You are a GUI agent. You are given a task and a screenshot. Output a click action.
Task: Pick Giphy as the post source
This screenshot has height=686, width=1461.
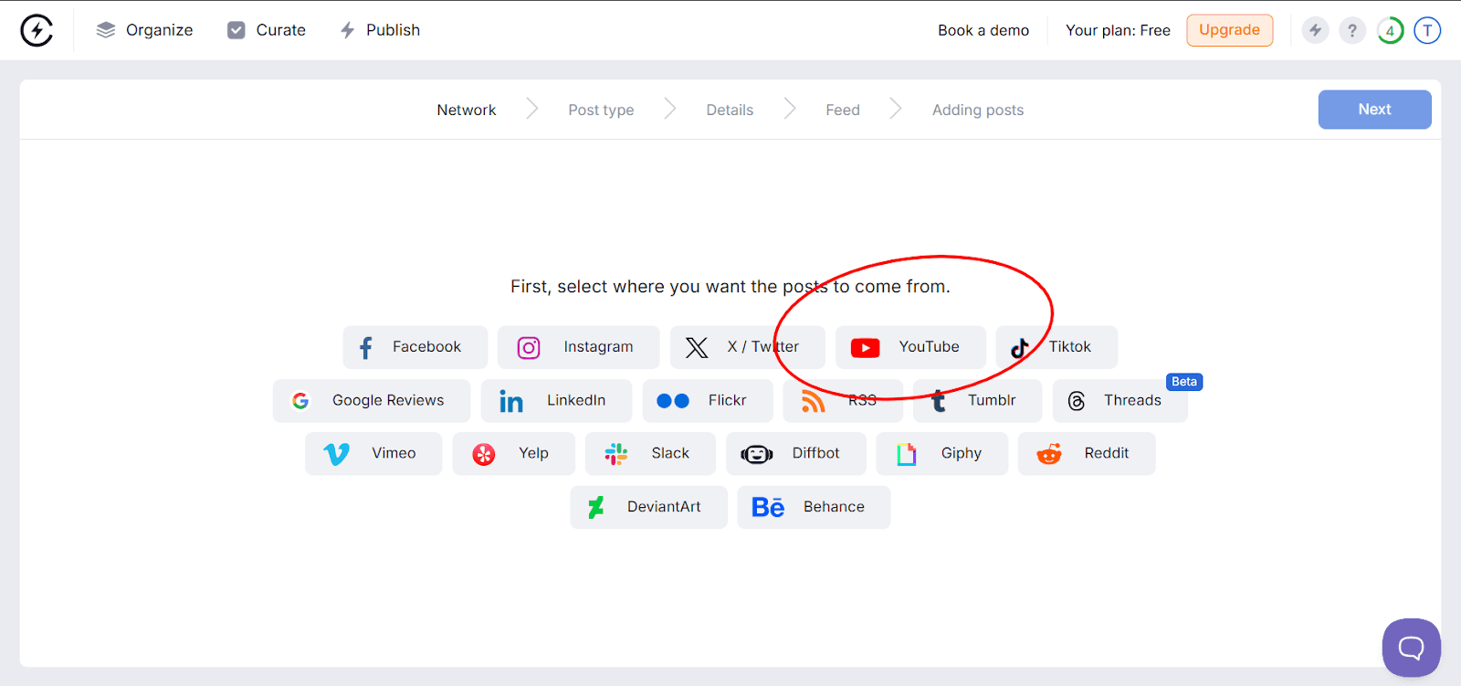point(941,453)
